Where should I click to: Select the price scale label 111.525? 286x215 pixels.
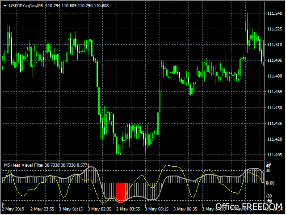[x=274, y=29]
